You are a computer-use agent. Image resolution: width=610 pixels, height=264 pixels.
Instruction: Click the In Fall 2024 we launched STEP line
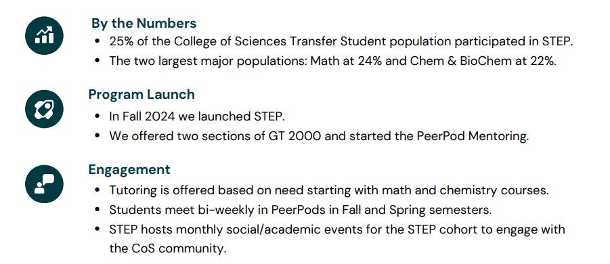(200, 116)
